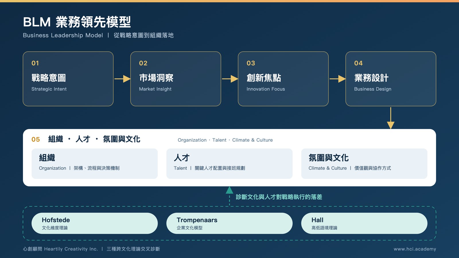
Task: Click section number 05
Action: click(x=36, y=139)
